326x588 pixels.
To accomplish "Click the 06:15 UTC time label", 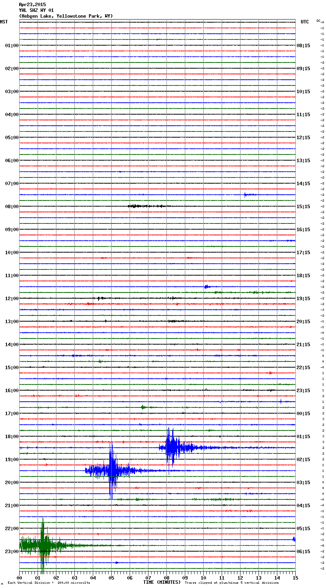I will coord(303,551).
